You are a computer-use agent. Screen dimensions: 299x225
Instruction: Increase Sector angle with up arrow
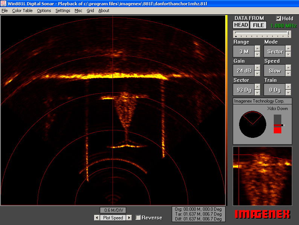(257, 87)
